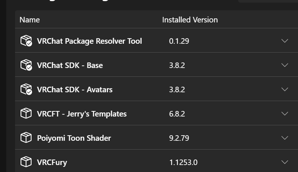Click the VRCFury package icon
This screenshot has height=172, width=298.
(x=26, y=162)
